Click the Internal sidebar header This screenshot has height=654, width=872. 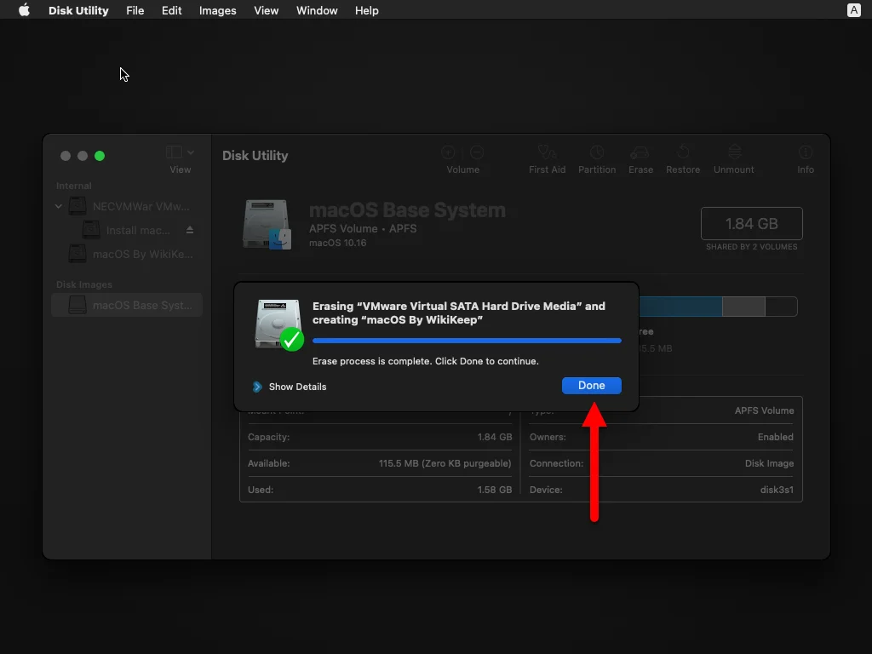pos(73,186)
